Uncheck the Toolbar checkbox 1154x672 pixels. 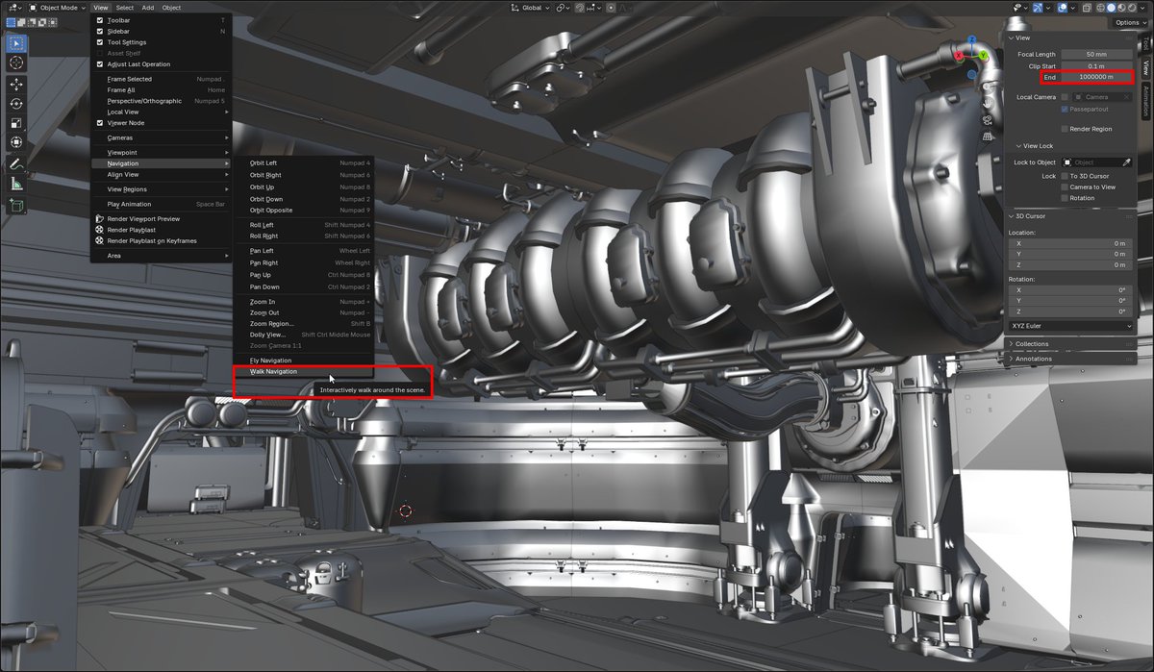tap(100, 19)
